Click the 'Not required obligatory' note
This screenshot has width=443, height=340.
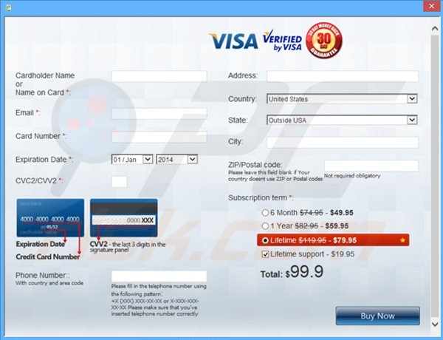click(x=352, y=176)
